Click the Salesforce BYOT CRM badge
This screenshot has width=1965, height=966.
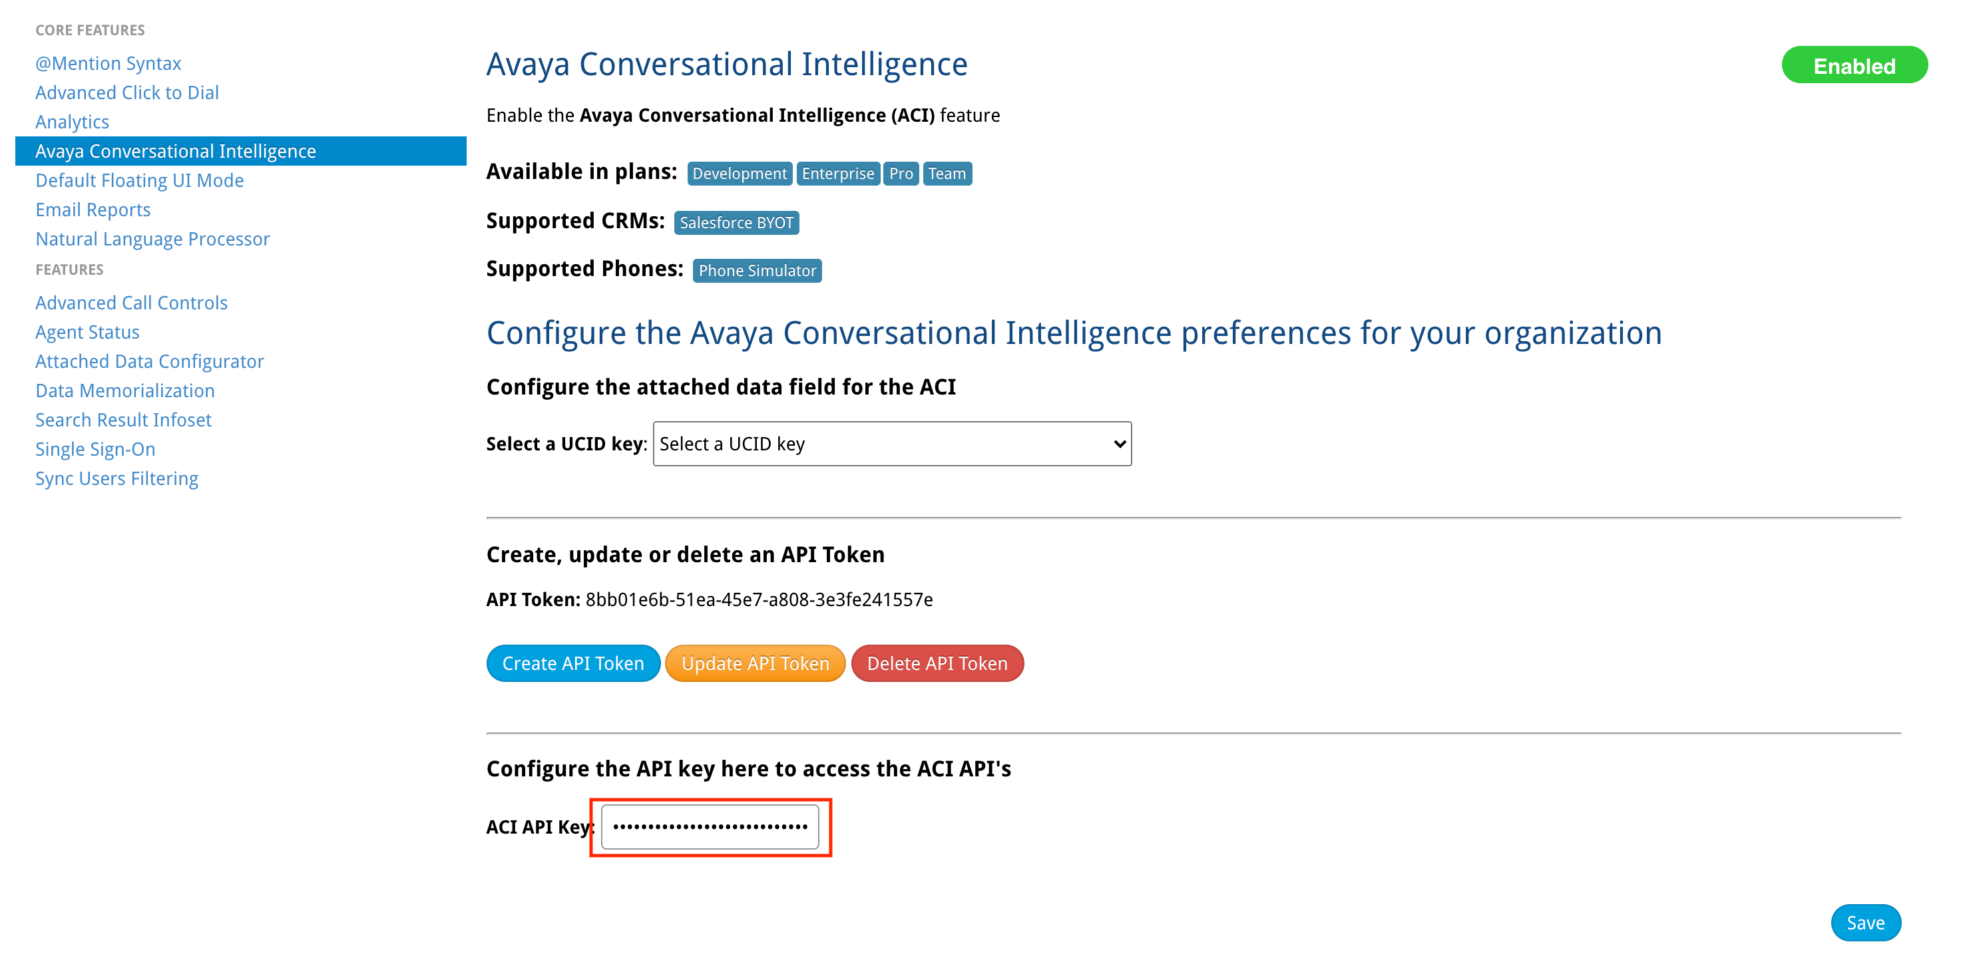(x=736, y=223)
